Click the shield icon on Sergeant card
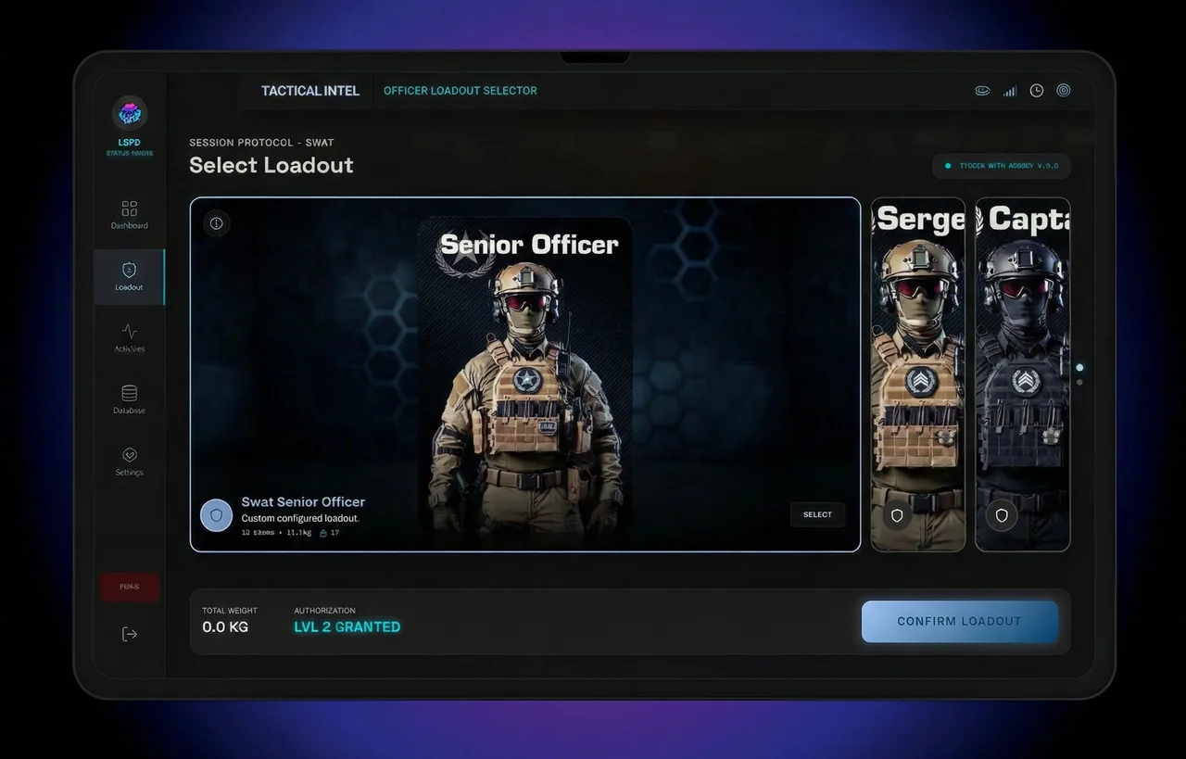Viewport: 1186px width, 759px height. click(897, 515)
